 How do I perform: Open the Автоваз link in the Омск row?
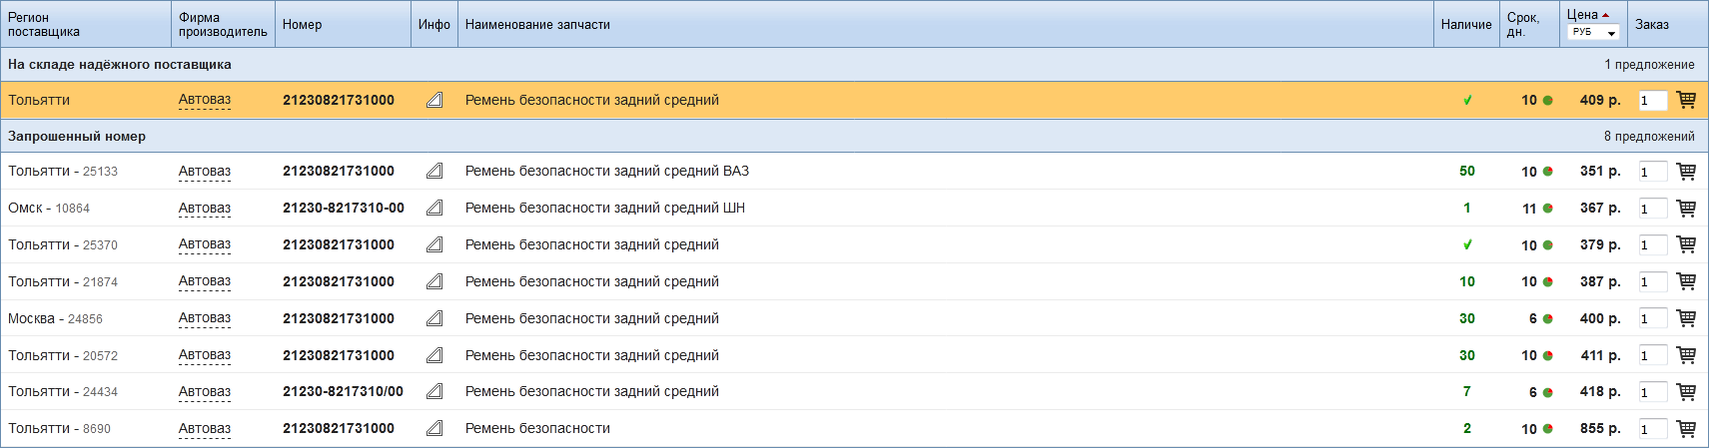(x=205, y=208)
